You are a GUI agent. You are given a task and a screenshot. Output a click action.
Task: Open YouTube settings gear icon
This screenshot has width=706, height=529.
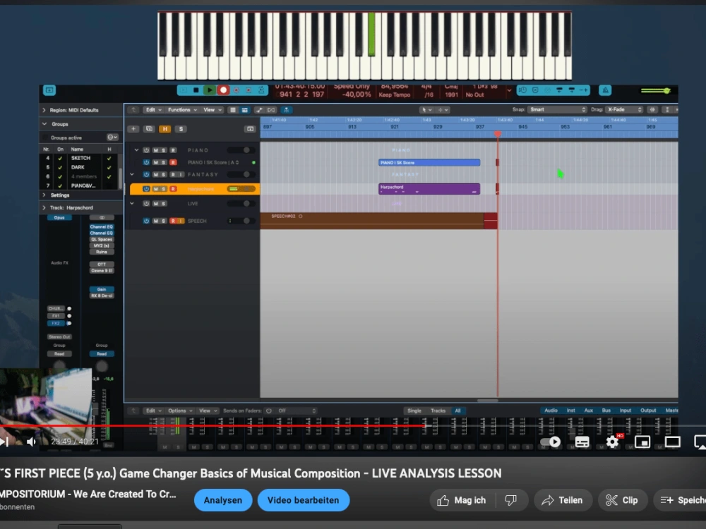click(612, 442)
